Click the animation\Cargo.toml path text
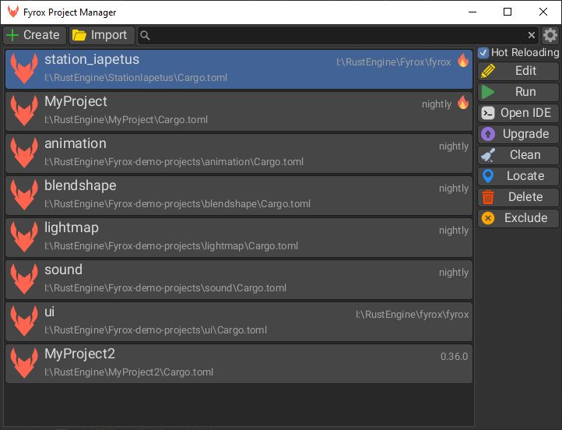The image size is (562, 430). [174, 162]
